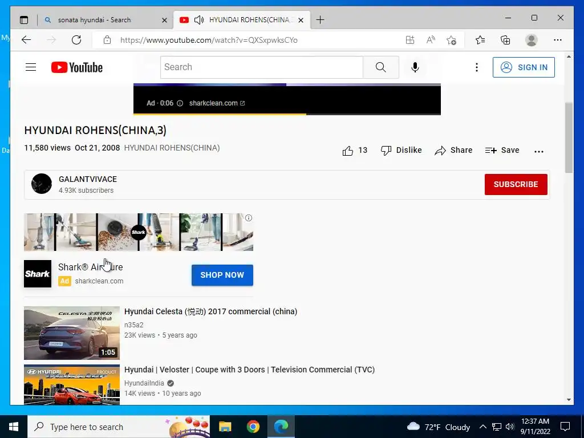Open Hyundai Celesta 2017 commercial title
Viewport: 584px width, 438px height.
210,311
